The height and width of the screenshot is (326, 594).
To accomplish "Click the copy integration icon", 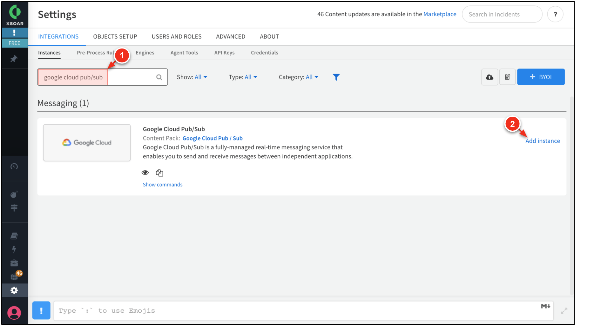I will (x=159, y=173).
